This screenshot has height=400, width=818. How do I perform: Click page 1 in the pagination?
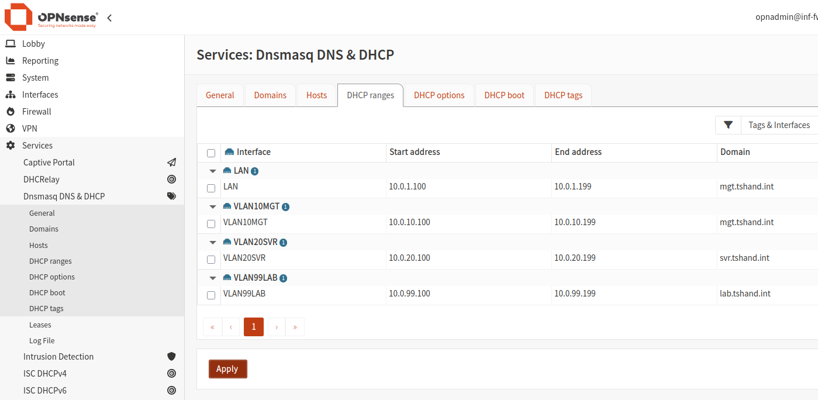tap(253, 326)
